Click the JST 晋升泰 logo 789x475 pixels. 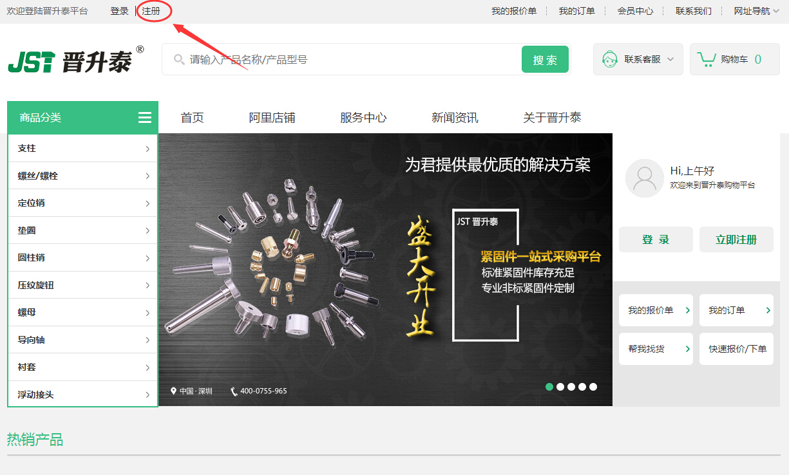(75, 61)
